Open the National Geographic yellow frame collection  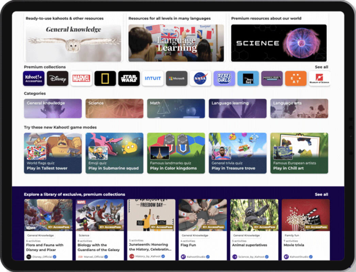(105, 79)
